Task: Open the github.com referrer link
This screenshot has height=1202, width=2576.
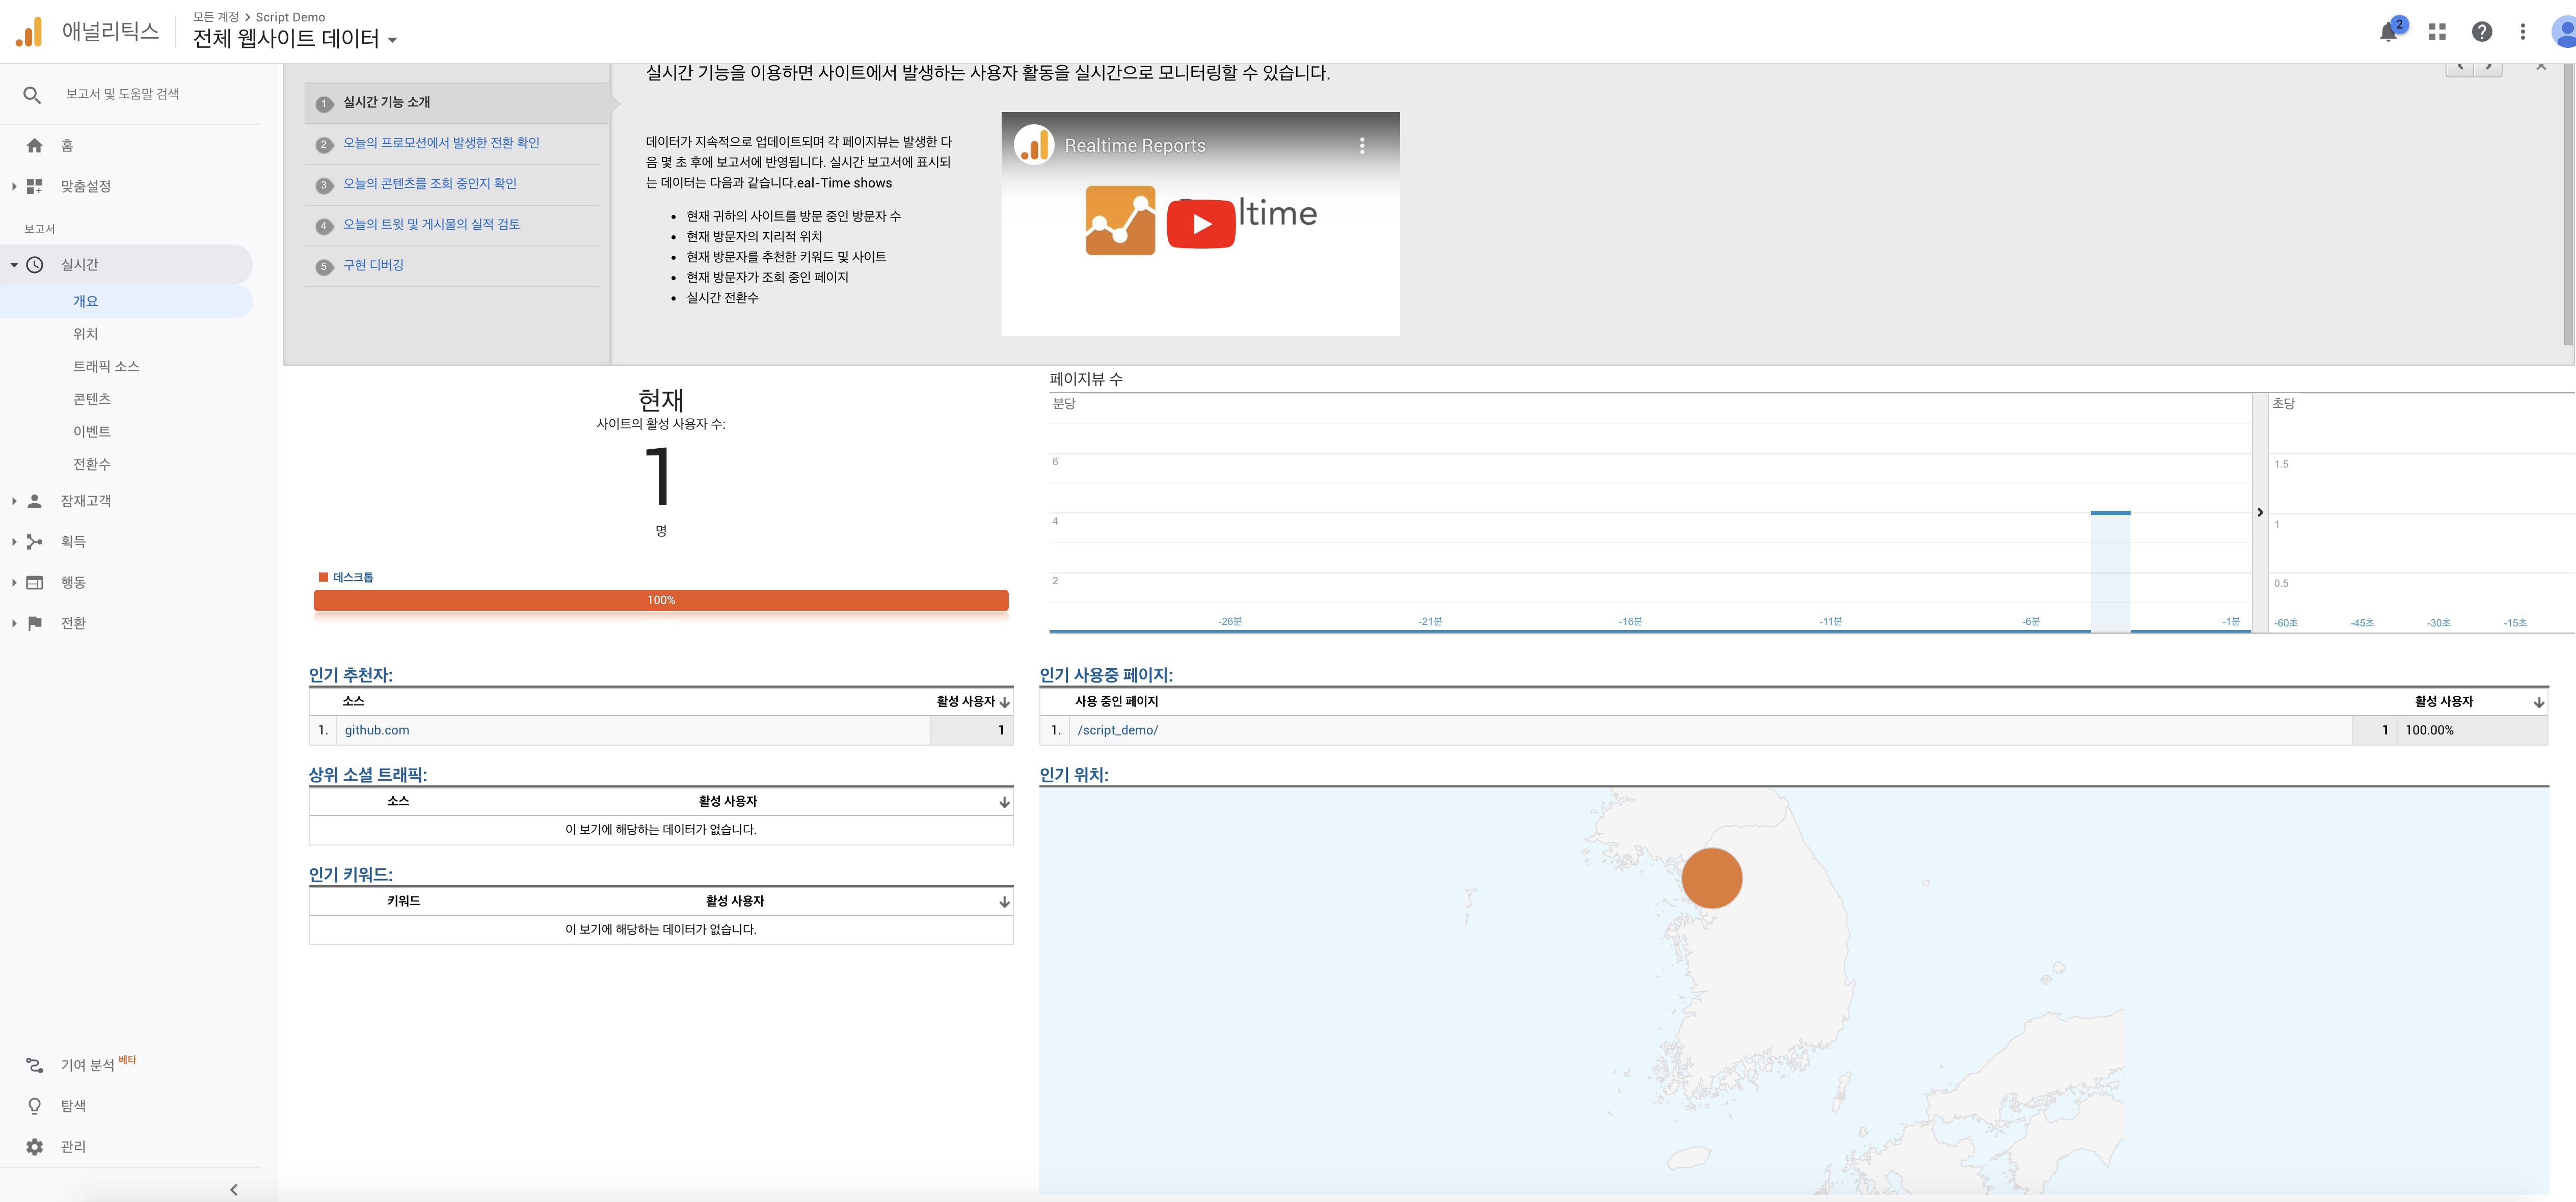Action: click(x=377, y=731)
